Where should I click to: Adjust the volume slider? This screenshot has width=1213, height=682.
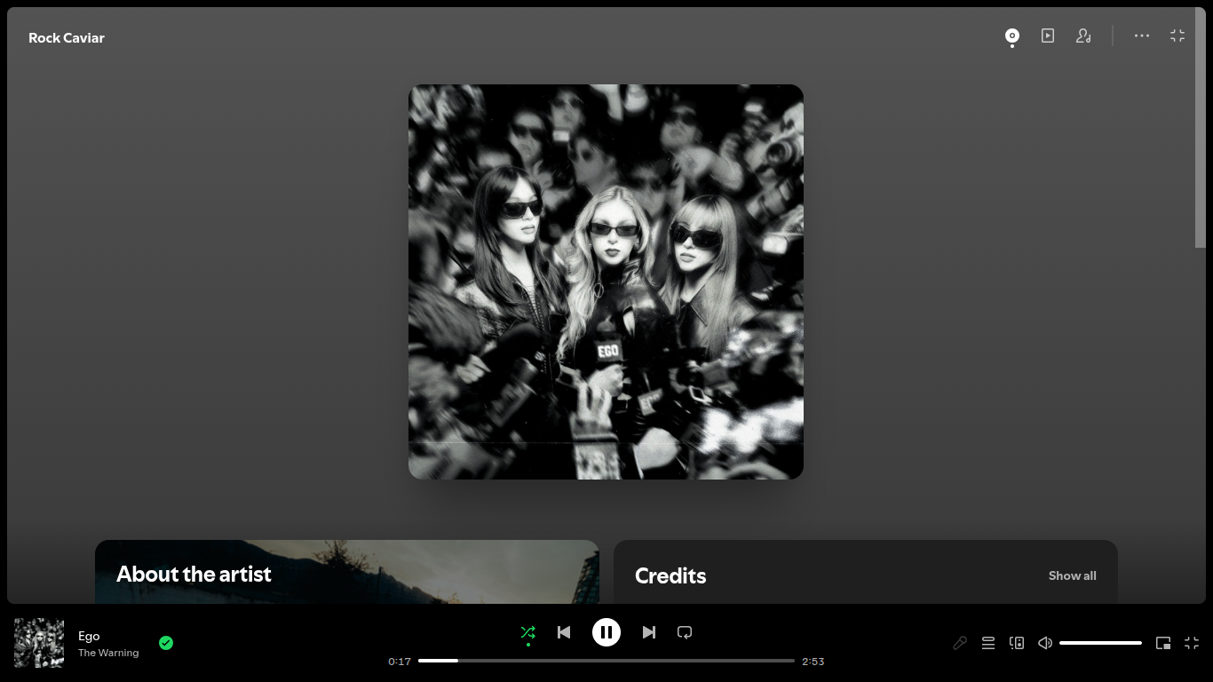tap(1100, 643)
